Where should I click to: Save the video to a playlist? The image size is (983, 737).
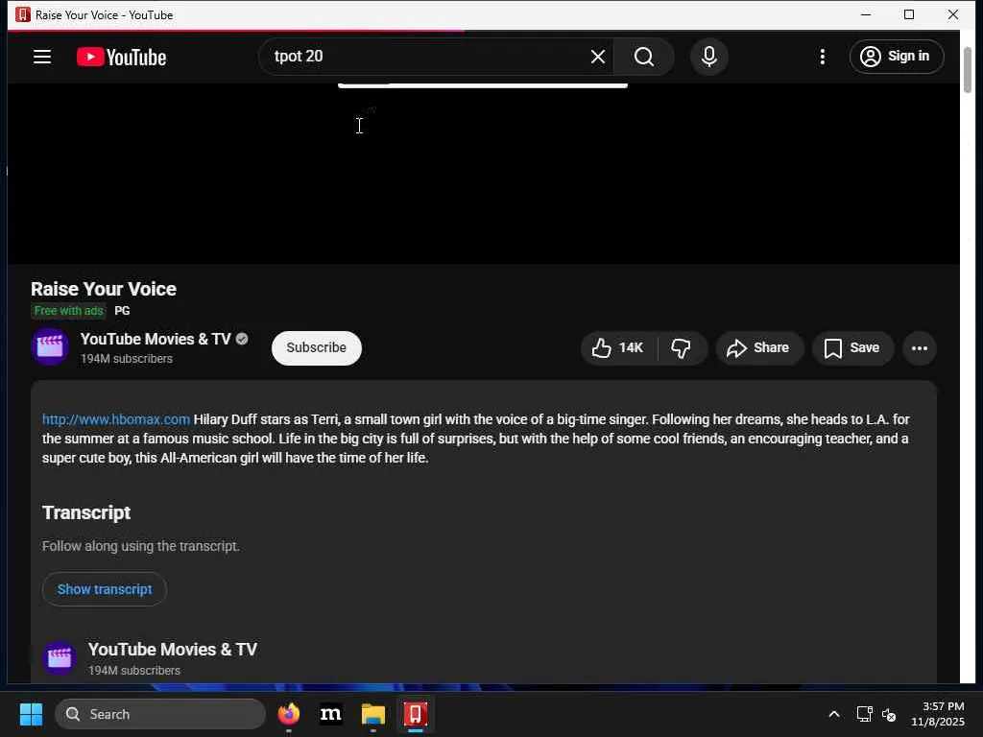[x=852, y=347]
